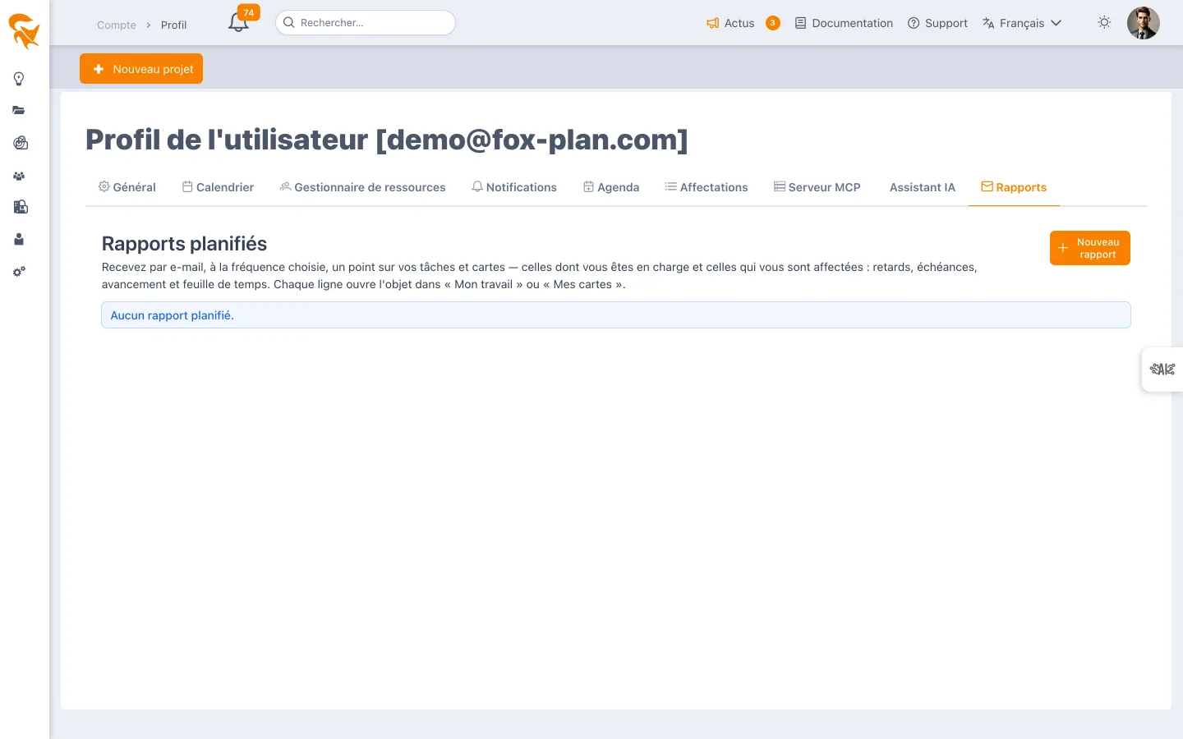Select the Affectations tab
1183x739 pixels.
[x=707, y=187]
